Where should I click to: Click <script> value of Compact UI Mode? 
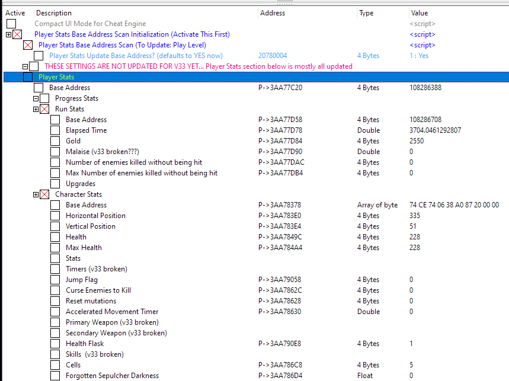pos(422,24)
